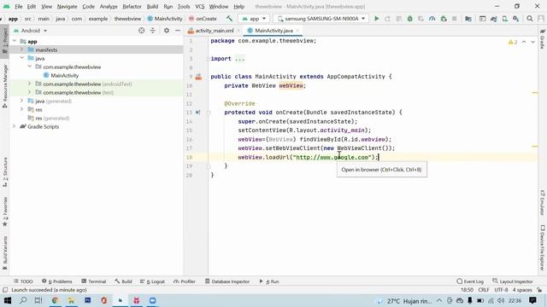Toggle the Gradle side panel

pos(543,39)
